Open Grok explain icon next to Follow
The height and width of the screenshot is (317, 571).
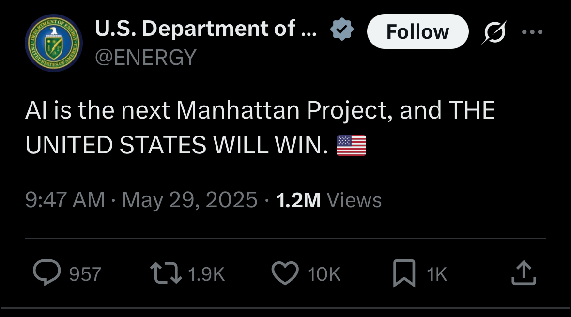point(493,32)
